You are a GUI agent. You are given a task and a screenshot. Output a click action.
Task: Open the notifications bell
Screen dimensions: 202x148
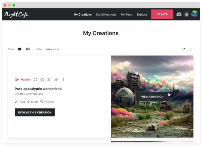click(186, 14)
